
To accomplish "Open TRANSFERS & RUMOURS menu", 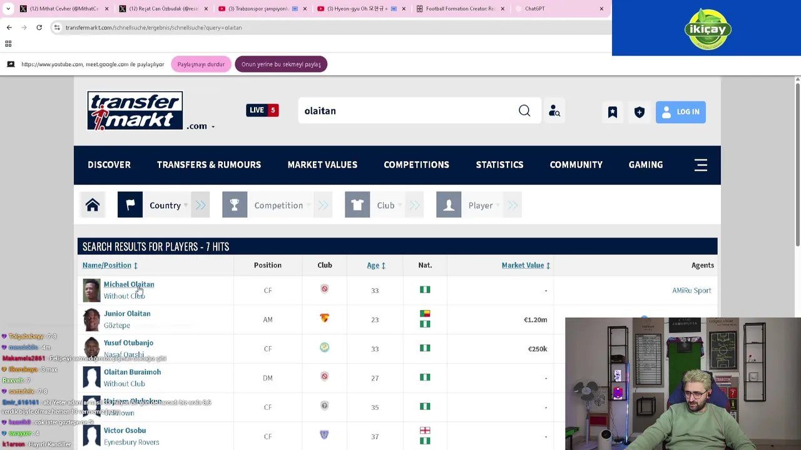I will pyautogui.click(x=209, y=165).
